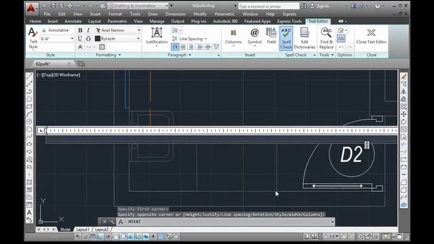Click the Top view control label
Viewport: 434px width, 244px height.
pos(47,75)
